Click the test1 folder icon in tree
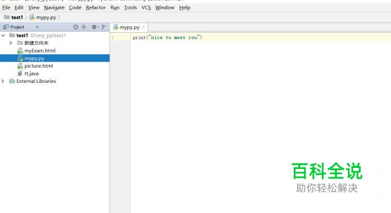Screen dimensions: 391x213 point(12,35)
